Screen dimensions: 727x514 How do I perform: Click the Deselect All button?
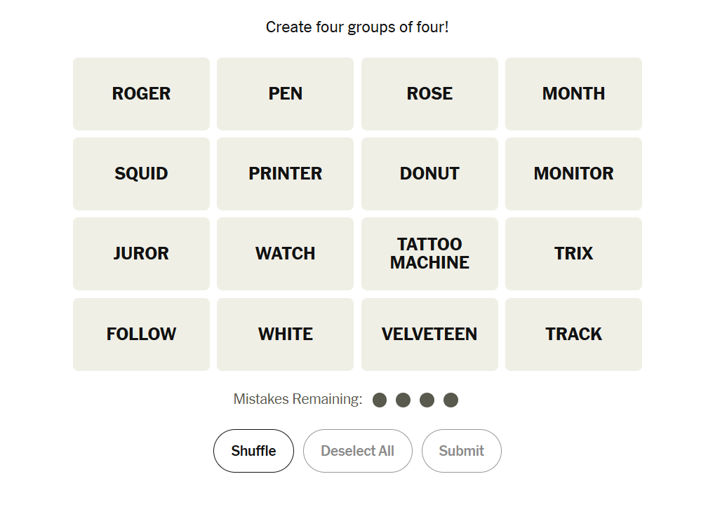click(x=357, y=451)
